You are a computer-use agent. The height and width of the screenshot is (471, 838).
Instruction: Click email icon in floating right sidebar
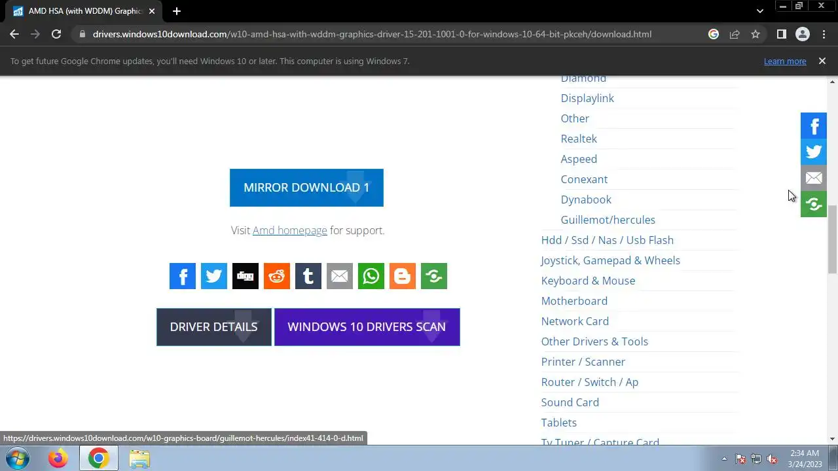(x=814, y=178)
